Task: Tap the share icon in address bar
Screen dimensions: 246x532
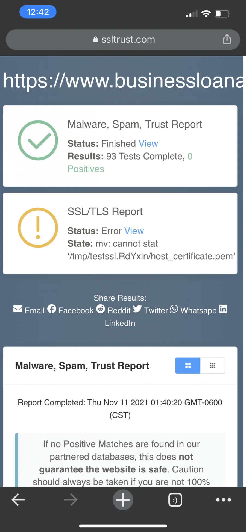Action: (x=227, y=39)
